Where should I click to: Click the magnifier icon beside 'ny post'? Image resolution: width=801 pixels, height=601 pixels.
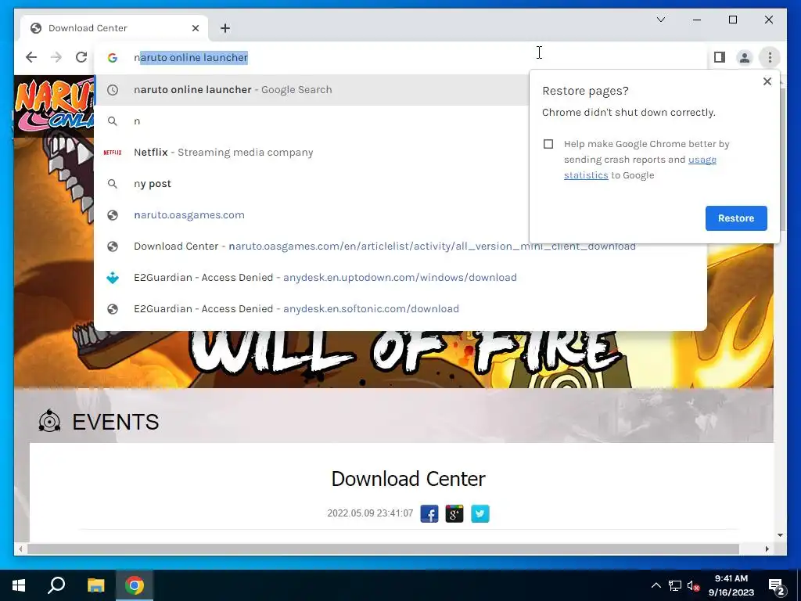[x=113, y=183]
